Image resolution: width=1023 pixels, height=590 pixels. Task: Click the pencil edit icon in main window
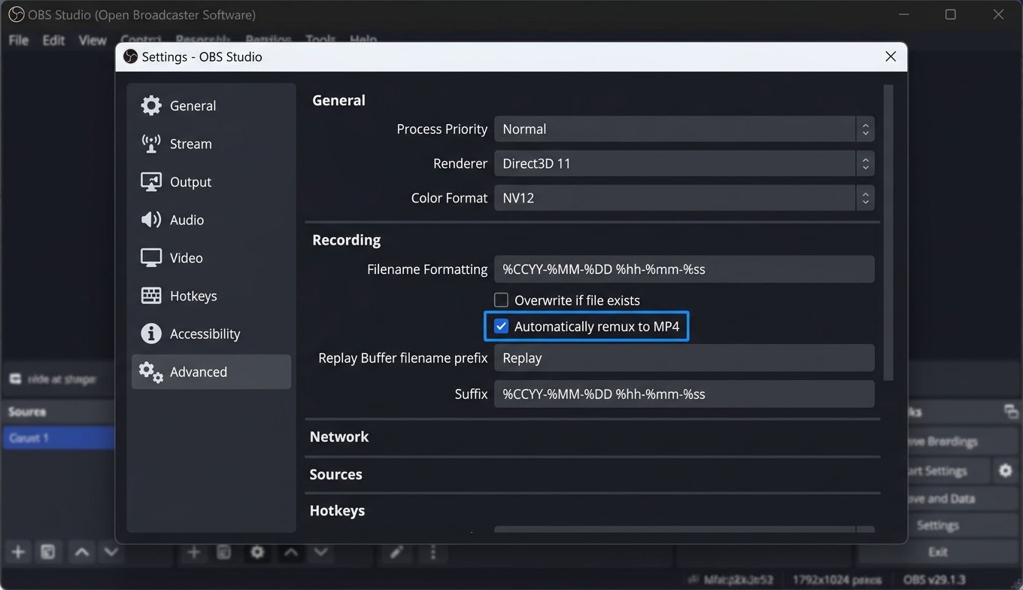(x=396, y=552)
